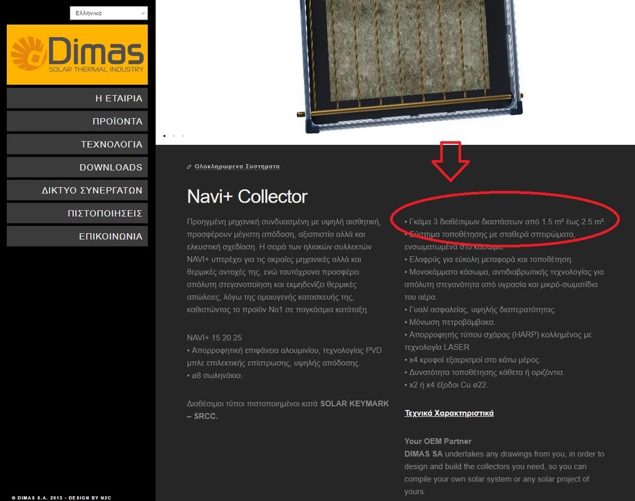Click the Navi+ Collector heading
Screen dimensions: 635x501
[x=247, y=196]
